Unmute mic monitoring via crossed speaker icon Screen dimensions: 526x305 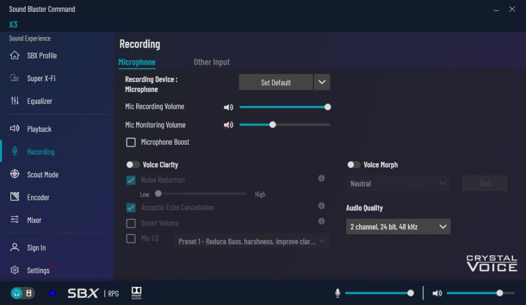229,125
